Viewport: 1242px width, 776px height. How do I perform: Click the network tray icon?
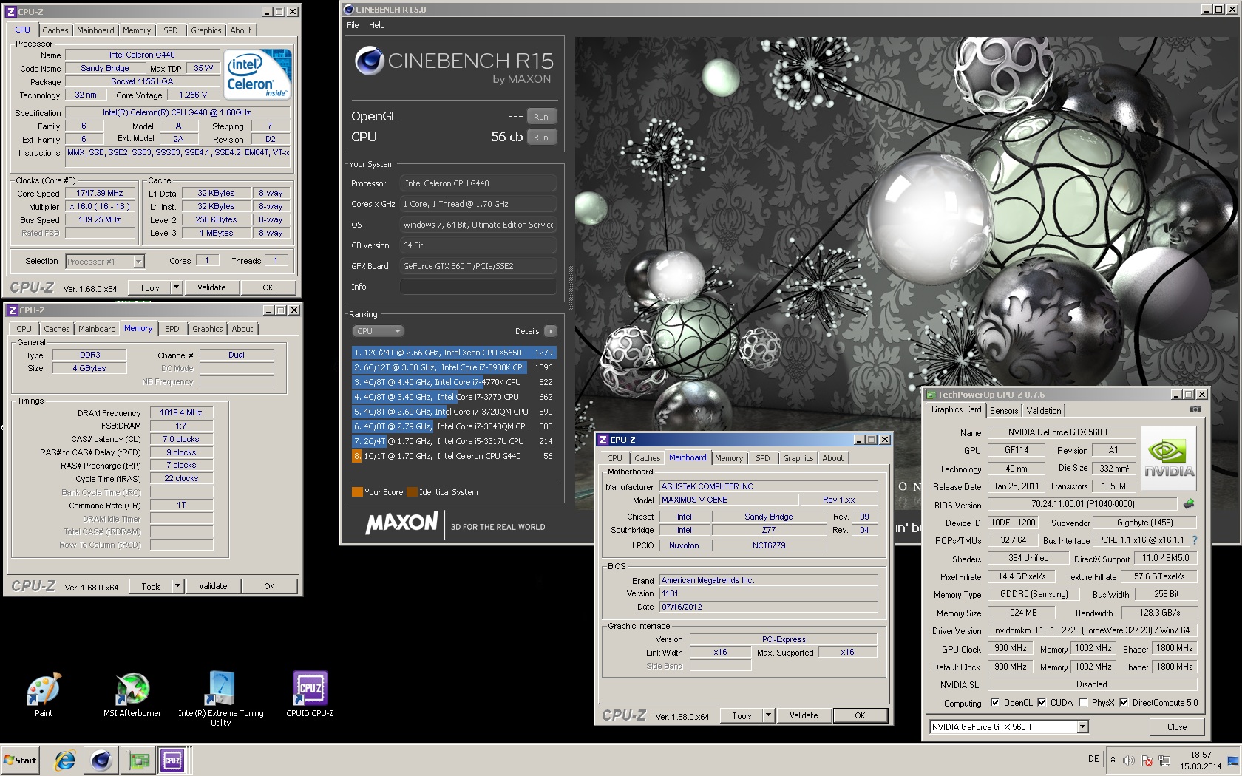1164,760
